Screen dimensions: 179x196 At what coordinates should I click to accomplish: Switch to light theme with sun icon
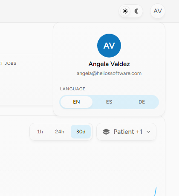pos(125,11)
